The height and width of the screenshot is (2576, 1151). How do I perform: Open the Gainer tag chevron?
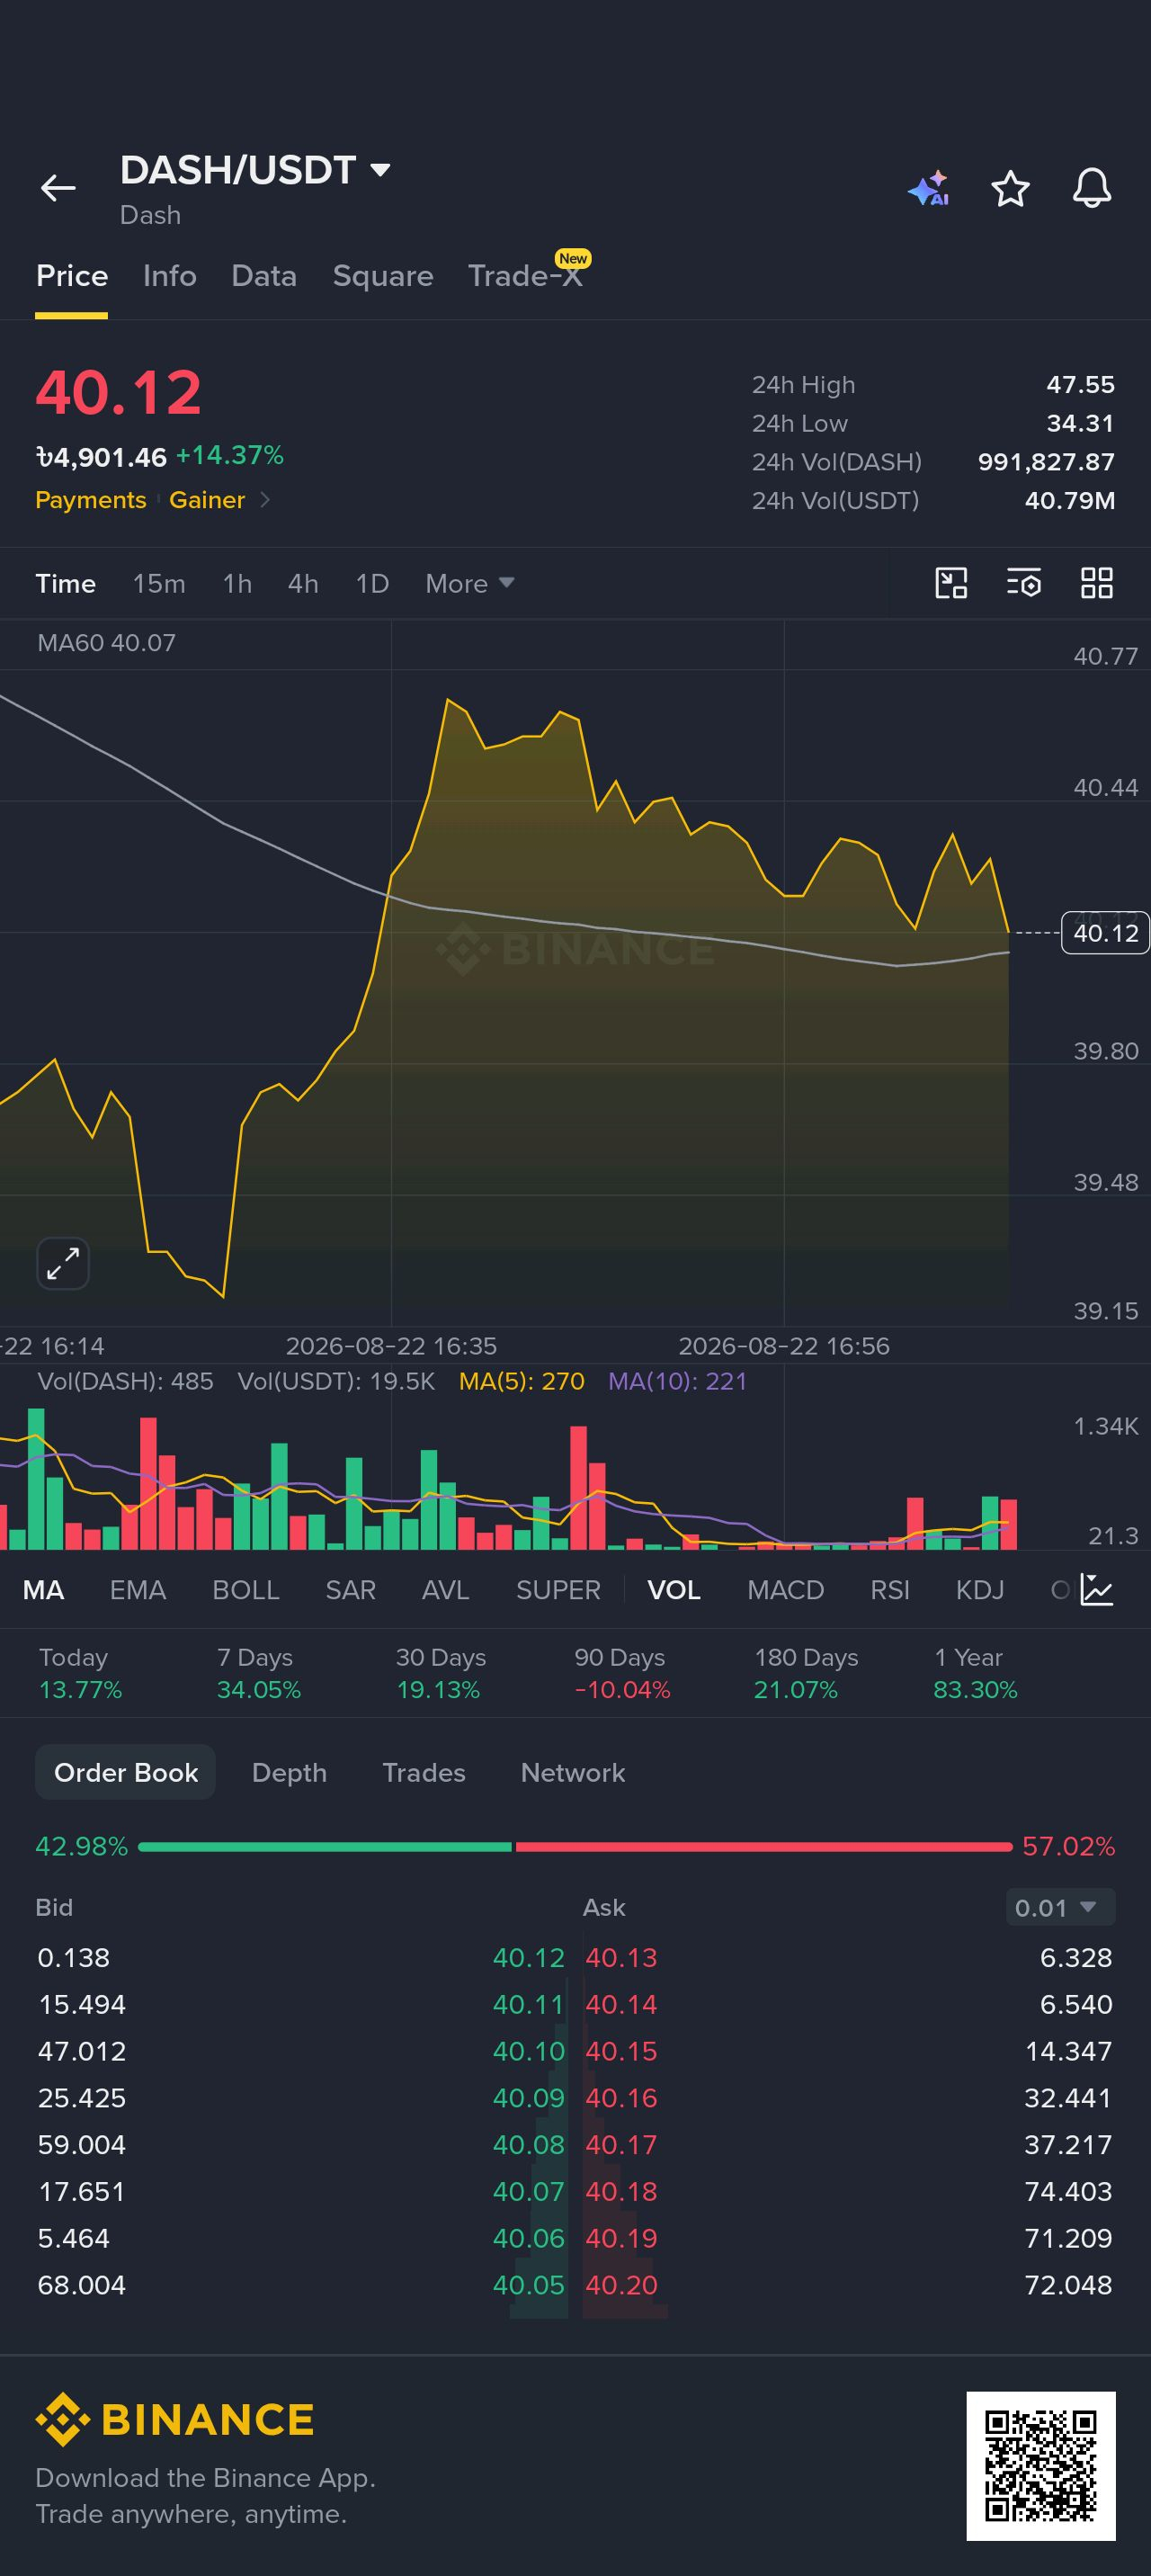(x=265, y=500)
